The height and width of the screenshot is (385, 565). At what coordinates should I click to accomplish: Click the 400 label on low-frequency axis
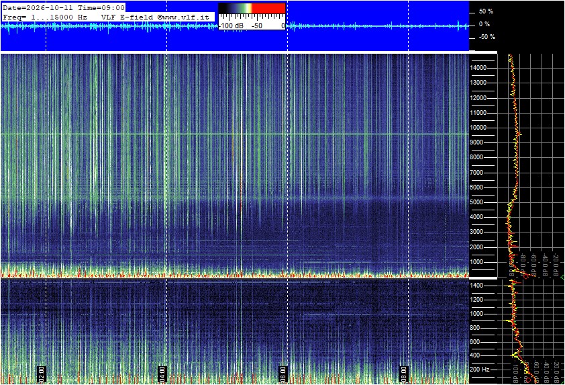pyautogui.click(x=475, y=355)
